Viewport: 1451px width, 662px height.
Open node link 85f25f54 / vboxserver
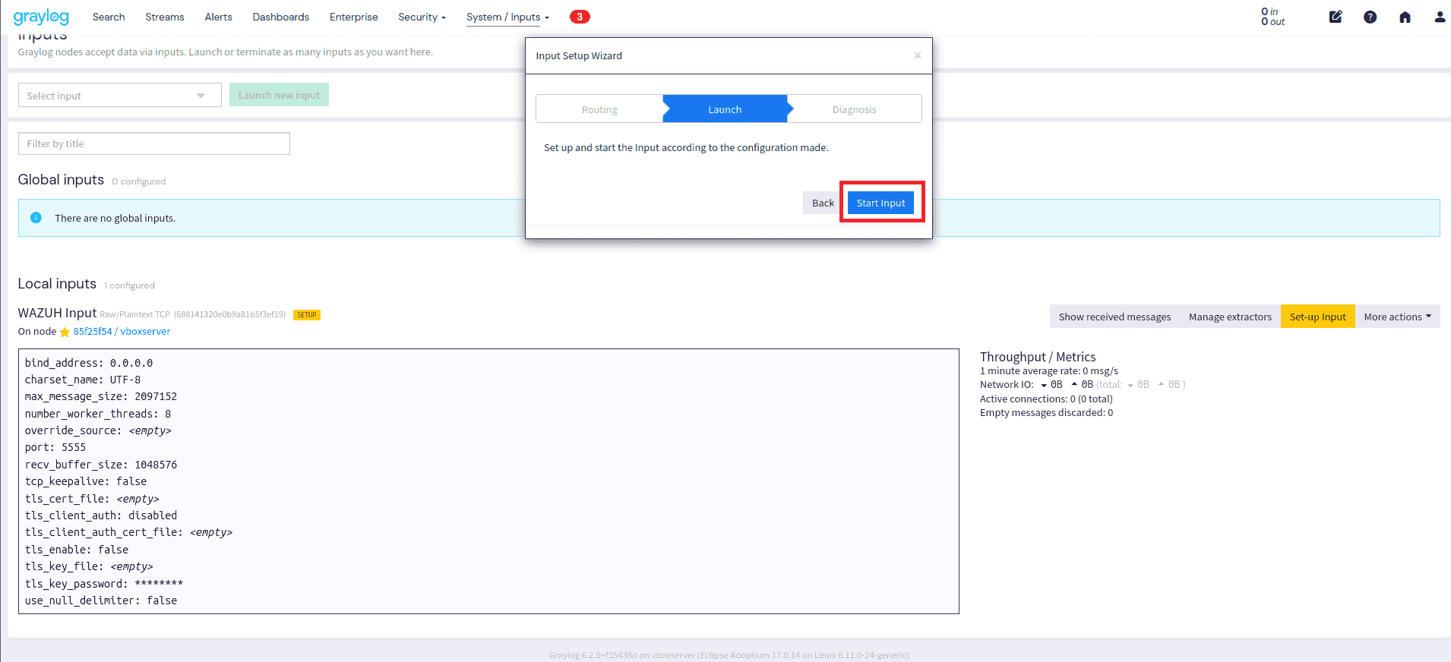tap(122, 332)
